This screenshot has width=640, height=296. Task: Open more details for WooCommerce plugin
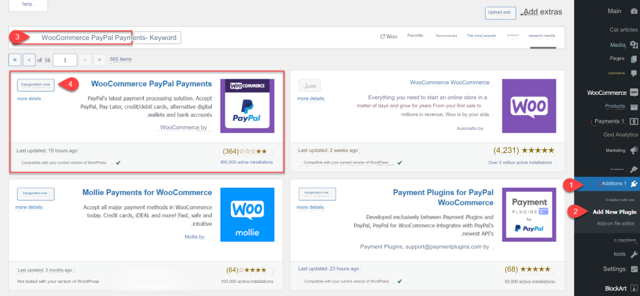pos(311,98)
